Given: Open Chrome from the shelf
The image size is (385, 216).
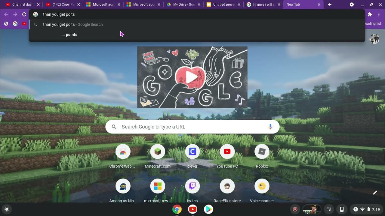Looking at the screenshot, I should (177, 209).
